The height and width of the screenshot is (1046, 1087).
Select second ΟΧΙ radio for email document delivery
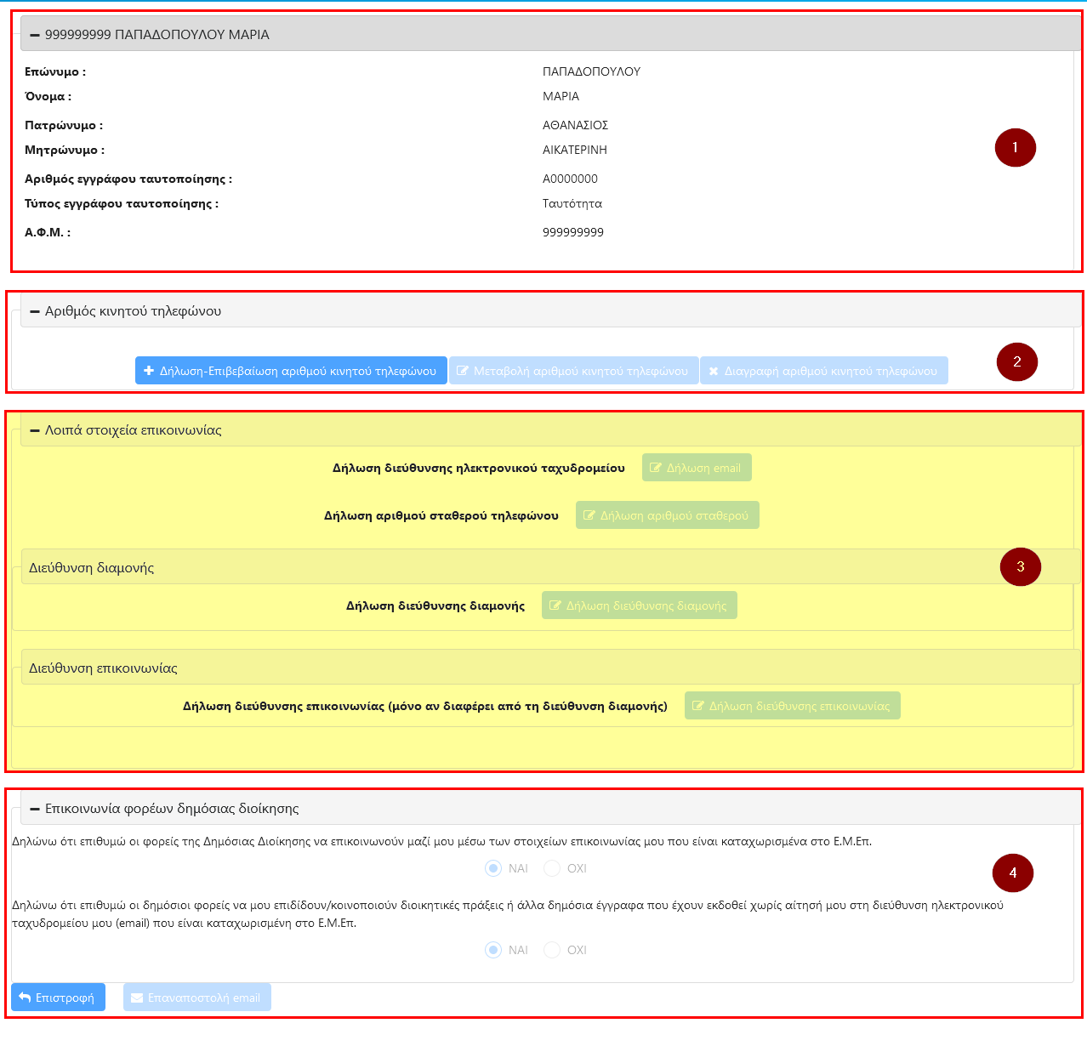[552, 950]
